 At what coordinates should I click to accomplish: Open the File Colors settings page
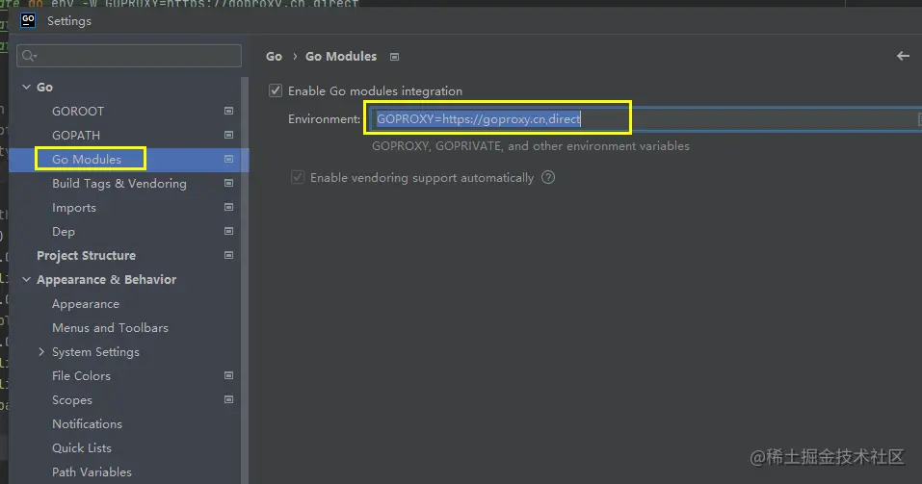click(x=81, y=376)
